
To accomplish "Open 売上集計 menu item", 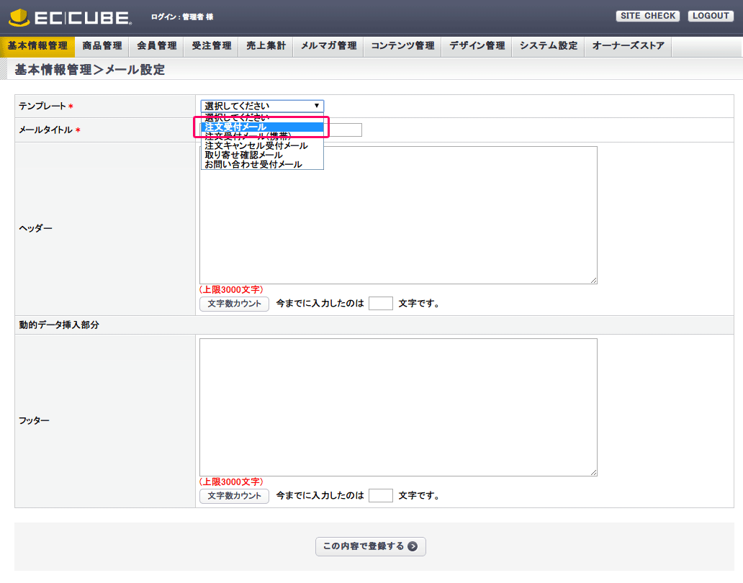I will (x=266, y=46).
